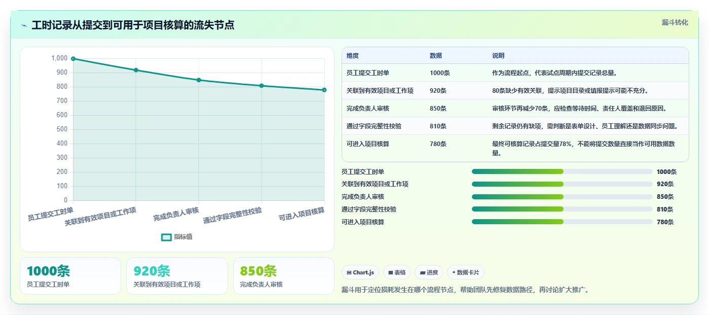
Task: Click the 完成负责人审核 progress bar
Action: coord(562,197)
